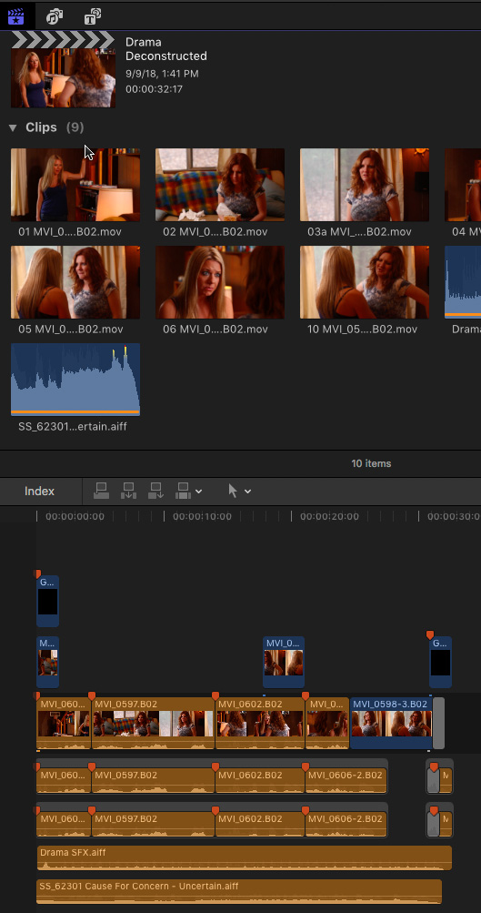This screenshot has width=481, height=913.
Task: Click the Append clip to storyline icon
Action: [155, 491]
